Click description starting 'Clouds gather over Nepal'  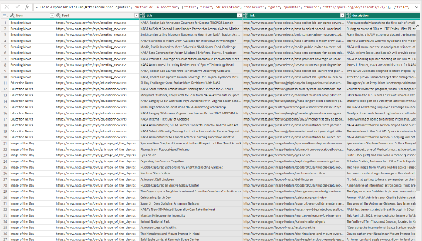pyautogui.click(x=381, y=234)
